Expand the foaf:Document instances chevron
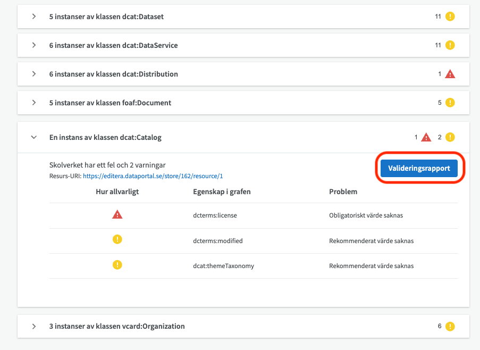 point(34,103)
